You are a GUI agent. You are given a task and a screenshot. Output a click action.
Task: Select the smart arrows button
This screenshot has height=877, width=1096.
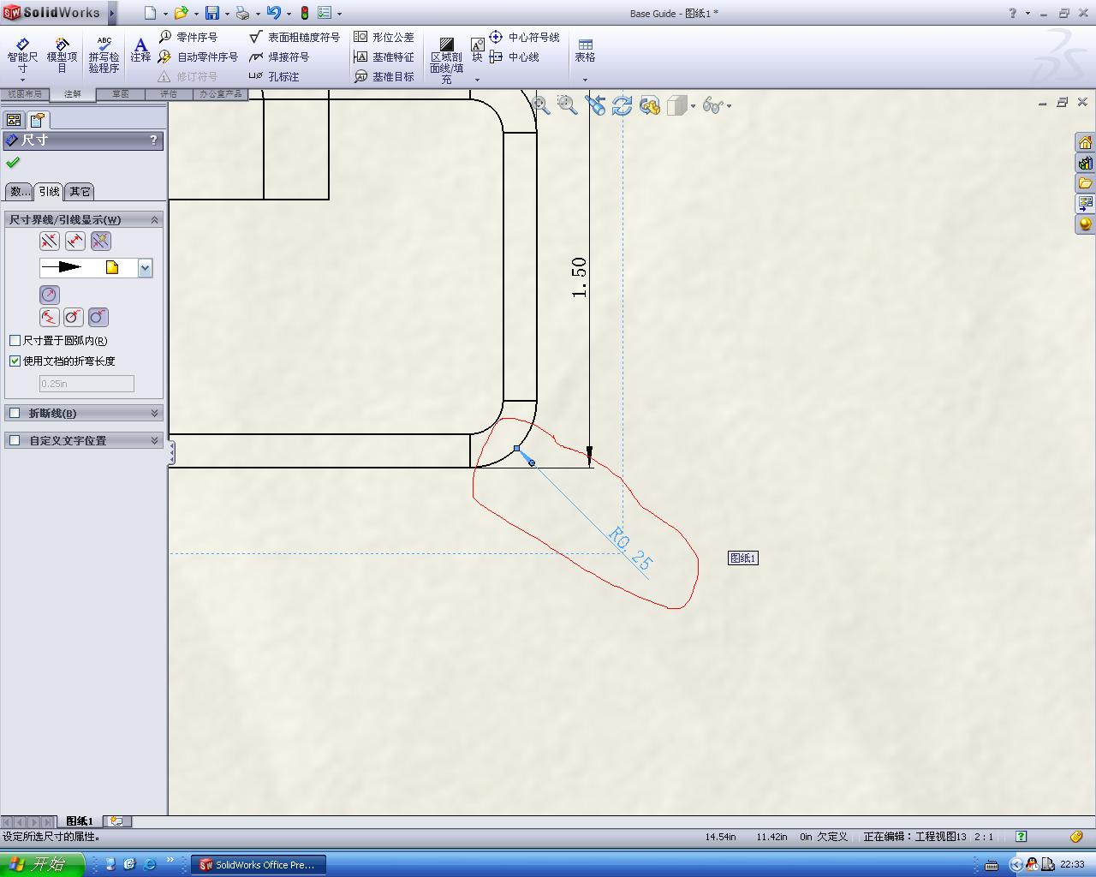click(101, 242)
